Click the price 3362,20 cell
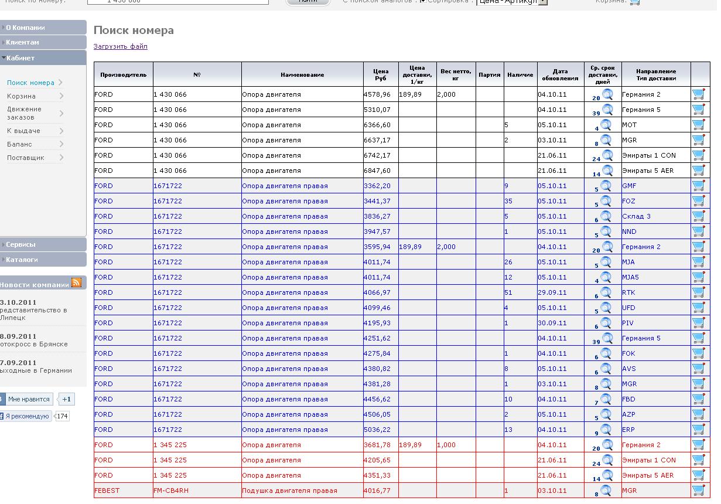The width and height of the screenshot is (721, 504). coord(381,186)
